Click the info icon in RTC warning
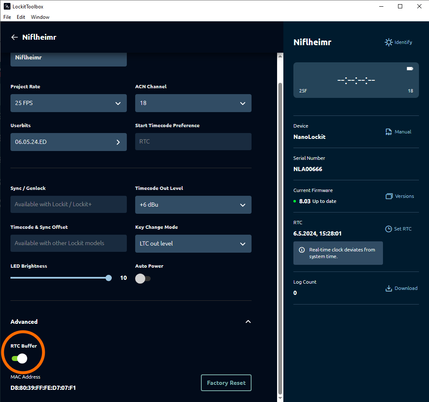429x402 pixels. (302, 250)
